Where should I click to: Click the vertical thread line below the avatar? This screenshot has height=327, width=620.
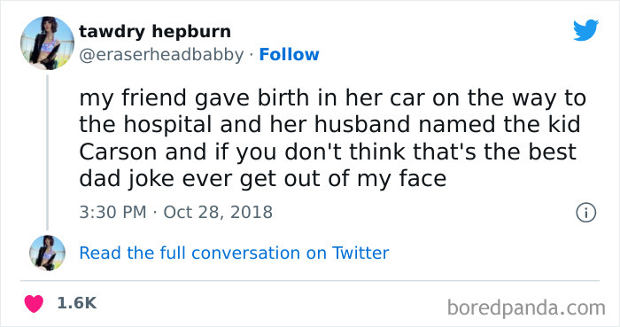click(x=47, y=152)
